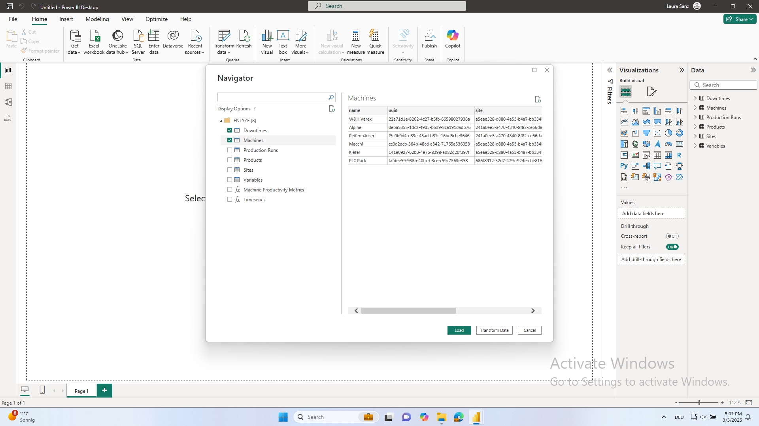The image size is (759, 426).
Task: Check the Production Runs checkbox
Action: pos(230,150)
